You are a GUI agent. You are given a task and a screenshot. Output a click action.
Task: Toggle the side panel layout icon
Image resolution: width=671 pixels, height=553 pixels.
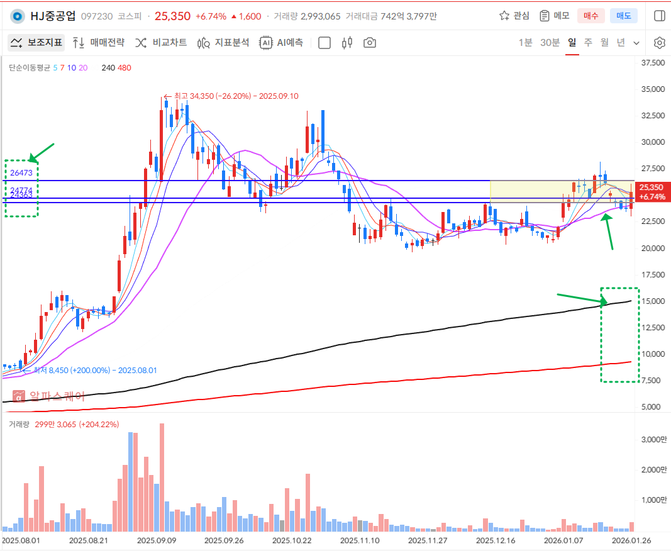[659, 16]
